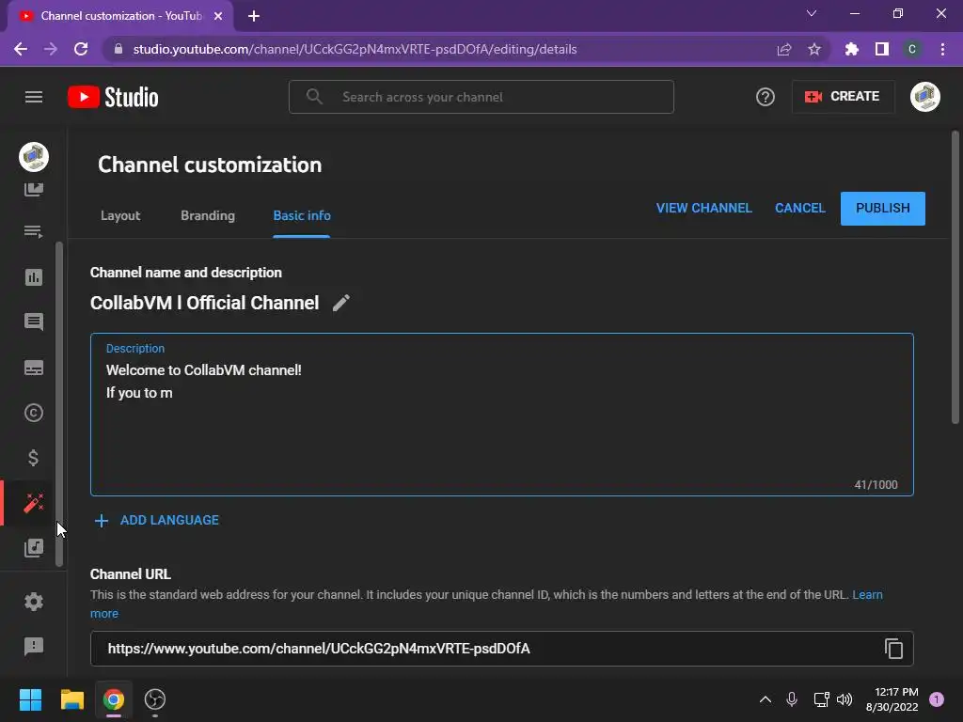The image size is (963, 722).
Task: Open the volume tray icon
Action: point(845,699)
